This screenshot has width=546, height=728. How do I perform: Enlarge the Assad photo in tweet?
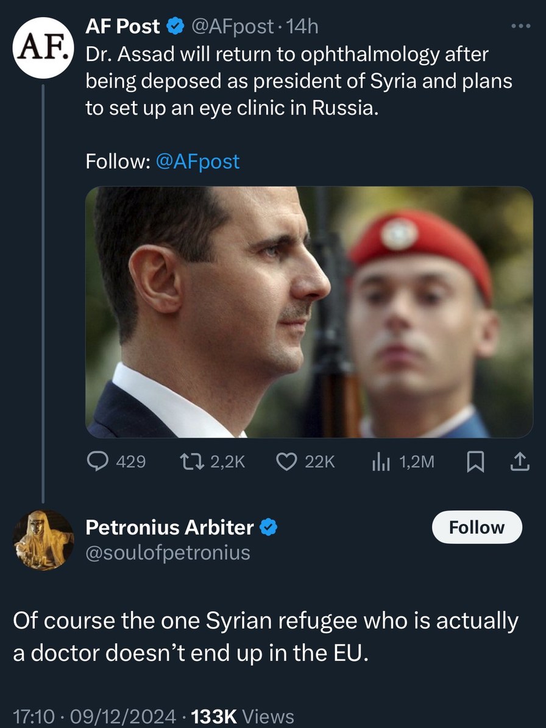(x=309, y=312)
